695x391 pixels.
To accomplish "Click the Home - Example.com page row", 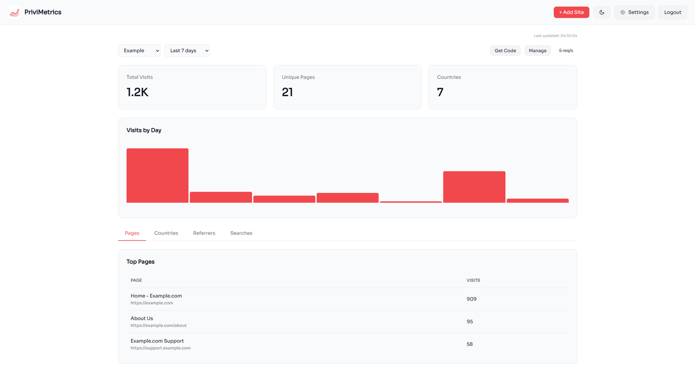I will 156,299.
